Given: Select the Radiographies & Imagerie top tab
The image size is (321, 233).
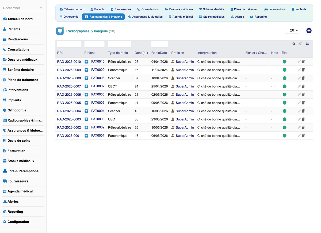Looking at the screenshot, I should coord(103,17).
